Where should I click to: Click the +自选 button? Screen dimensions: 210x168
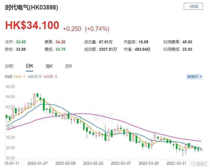193,6
